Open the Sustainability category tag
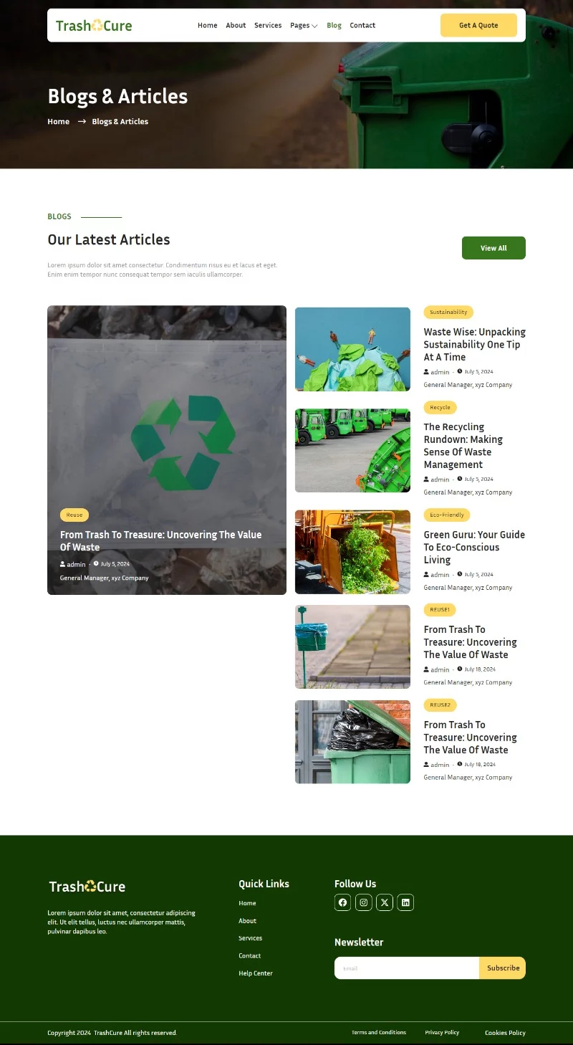573x1045 pixels. [x=448, y=312]
